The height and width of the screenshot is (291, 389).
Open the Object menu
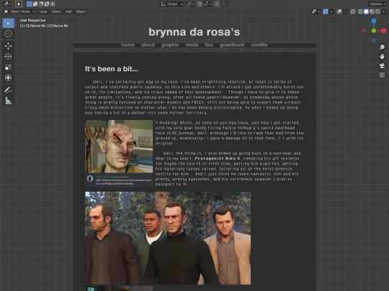coord(81,11)
